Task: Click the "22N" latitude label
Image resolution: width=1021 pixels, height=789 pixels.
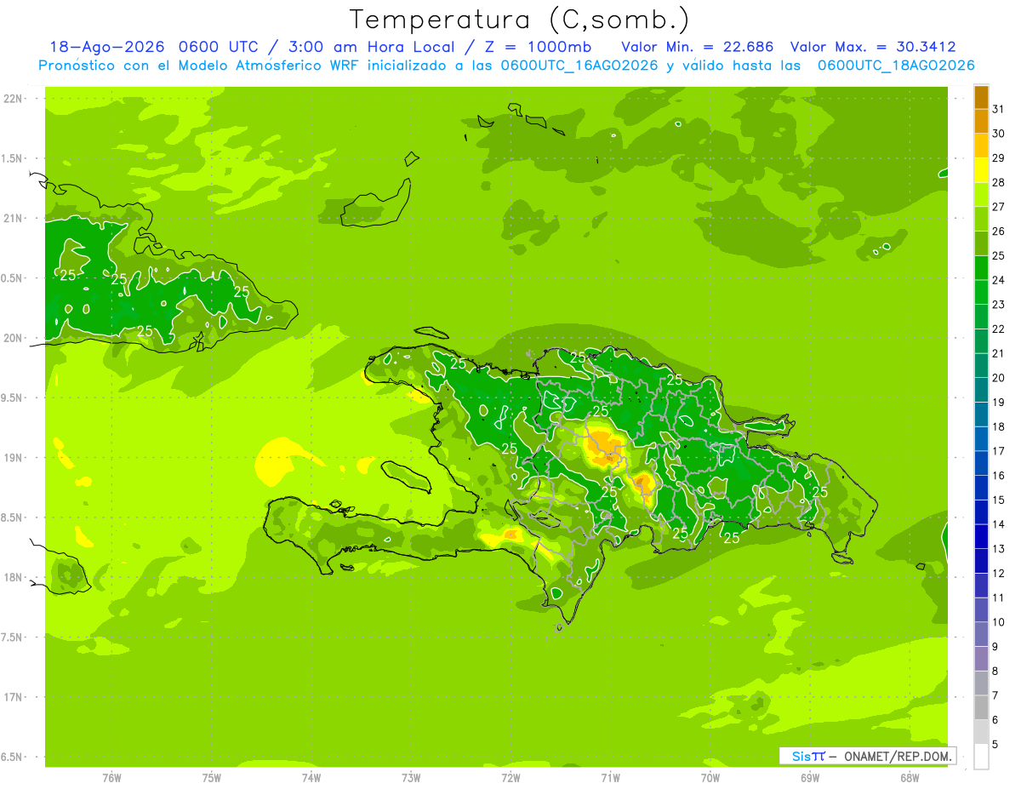Action: [13, 99]
